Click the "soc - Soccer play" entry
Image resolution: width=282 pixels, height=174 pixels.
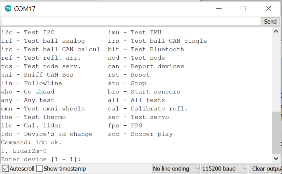point(140,134)
